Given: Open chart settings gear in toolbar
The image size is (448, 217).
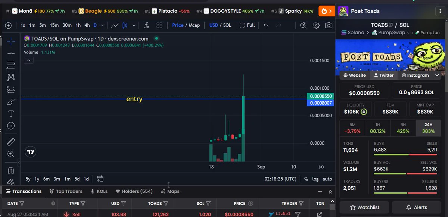Looking at the screenshot, I should 316,25.
